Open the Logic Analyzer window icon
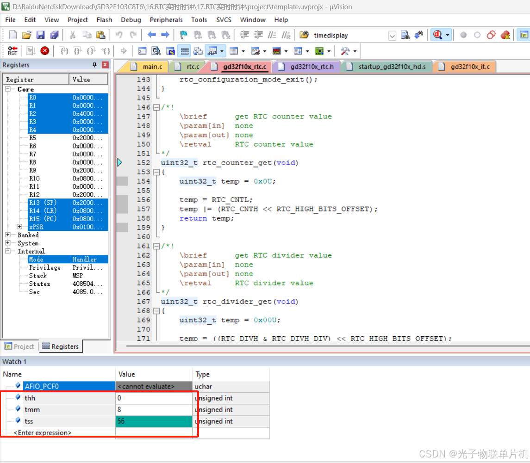The height and width of the screenshot is (463, 530). coord(276,51)
